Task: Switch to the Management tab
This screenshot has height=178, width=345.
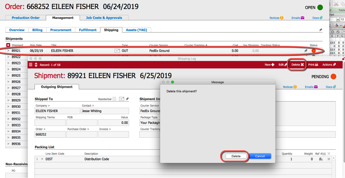Action: tap(63, 18)
